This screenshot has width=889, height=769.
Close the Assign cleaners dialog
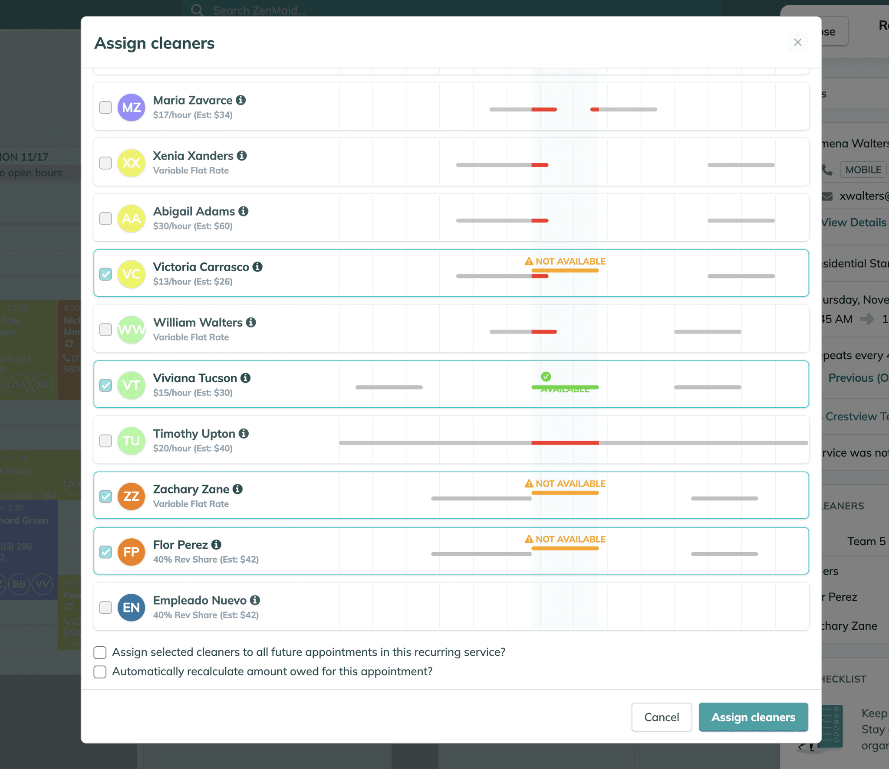pyautogui.click(x=797, y=42)
